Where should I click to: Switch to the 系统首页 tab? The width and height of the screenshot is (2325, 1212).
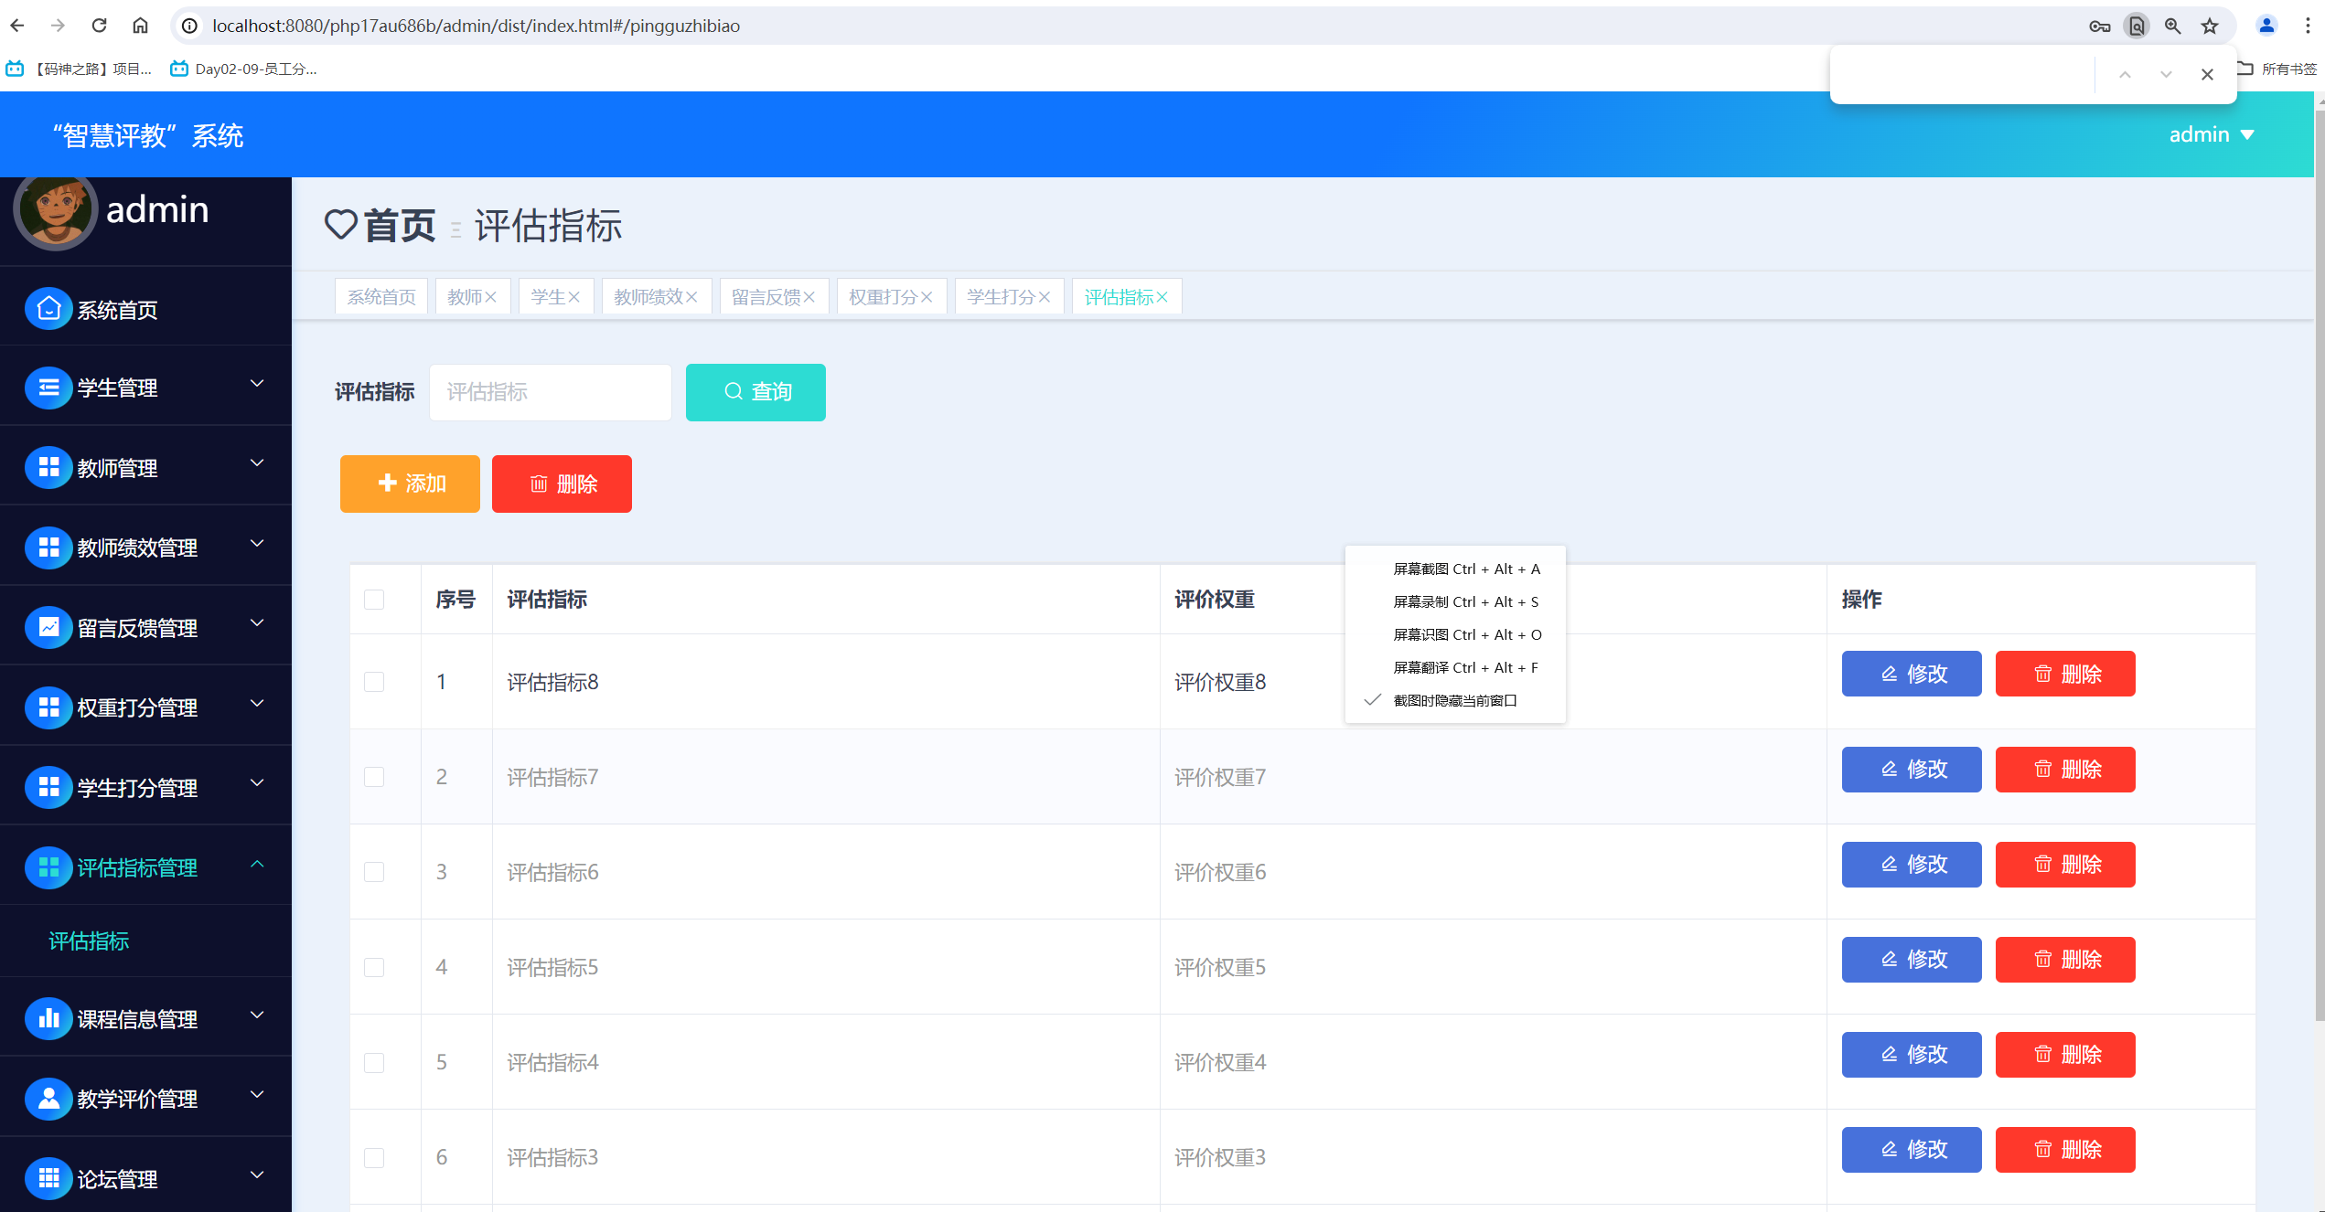point(381,297)
